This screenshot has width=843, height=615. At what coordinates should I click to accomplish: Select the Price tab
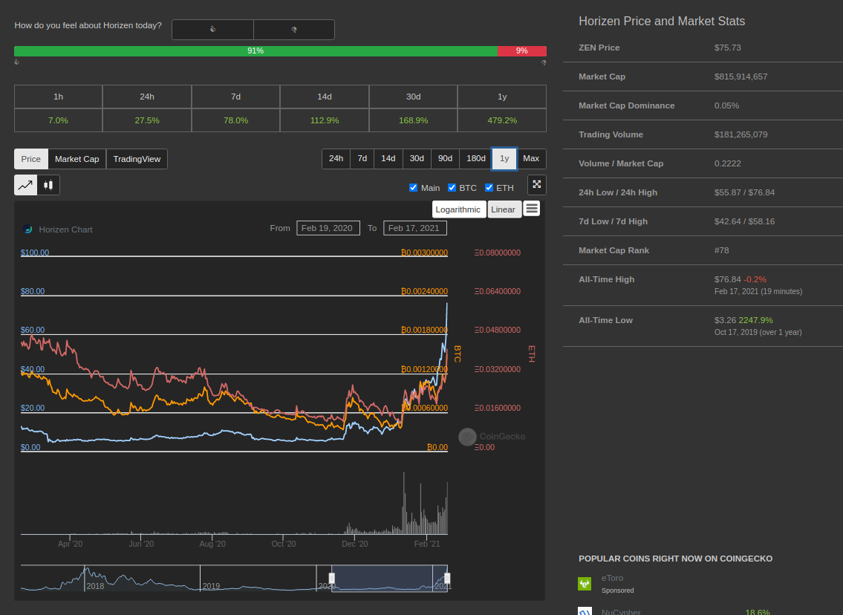[31, 159]
